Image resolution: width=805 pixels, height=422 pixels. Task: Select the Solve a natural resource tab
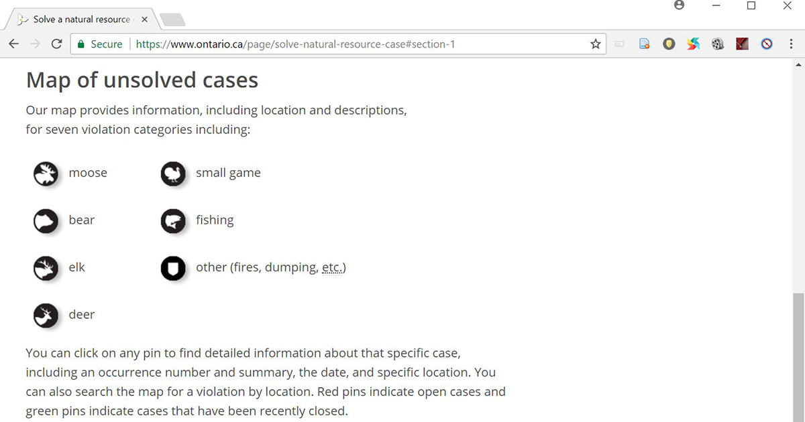point(80,19)
